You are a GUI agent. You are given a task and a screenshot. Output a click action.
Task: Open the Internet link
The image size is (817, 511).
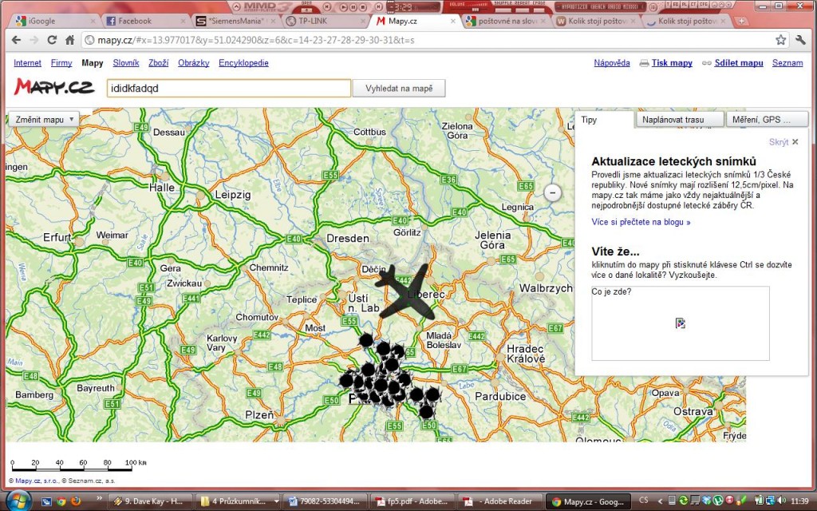[28, 63]
